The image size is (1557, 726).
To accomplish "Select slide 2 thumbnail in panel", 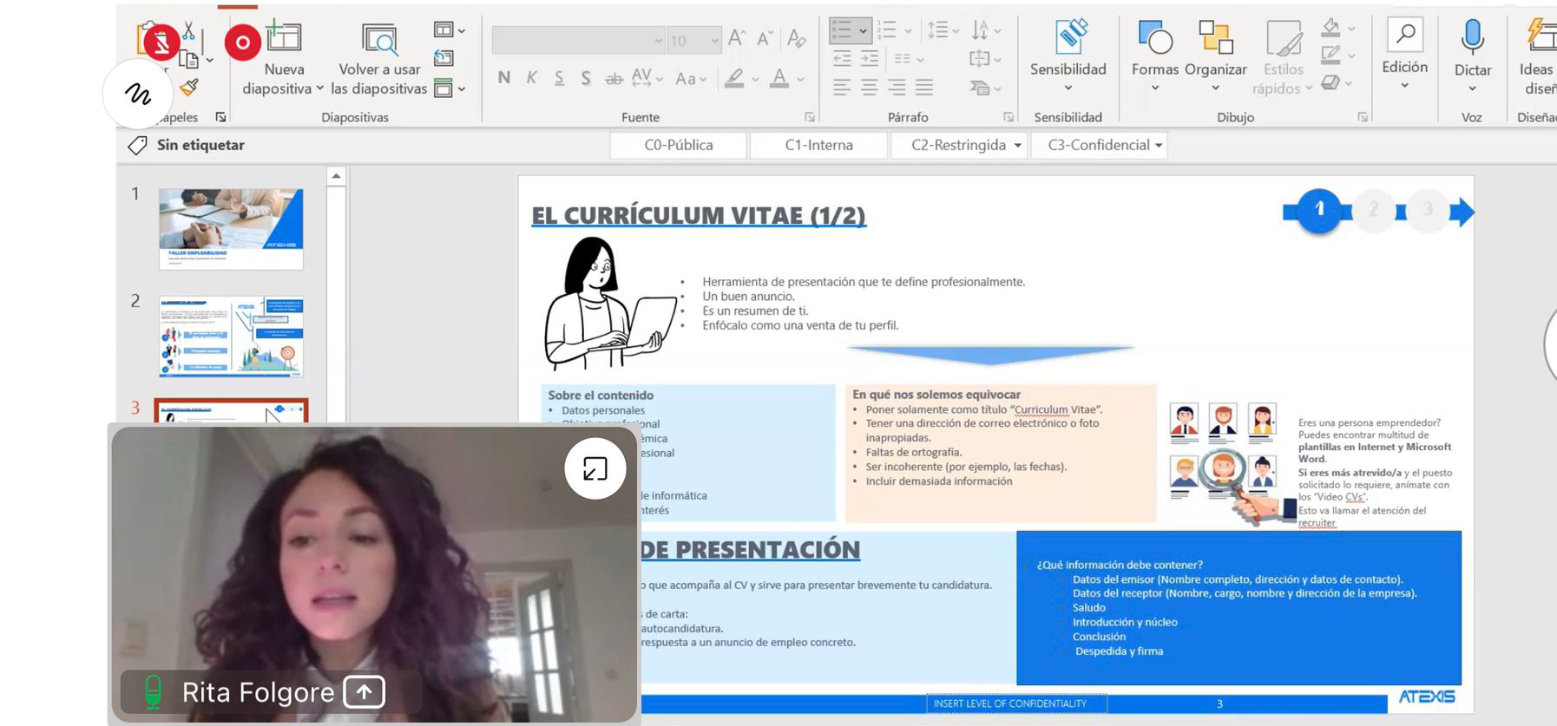I will [x=231, y=337].
